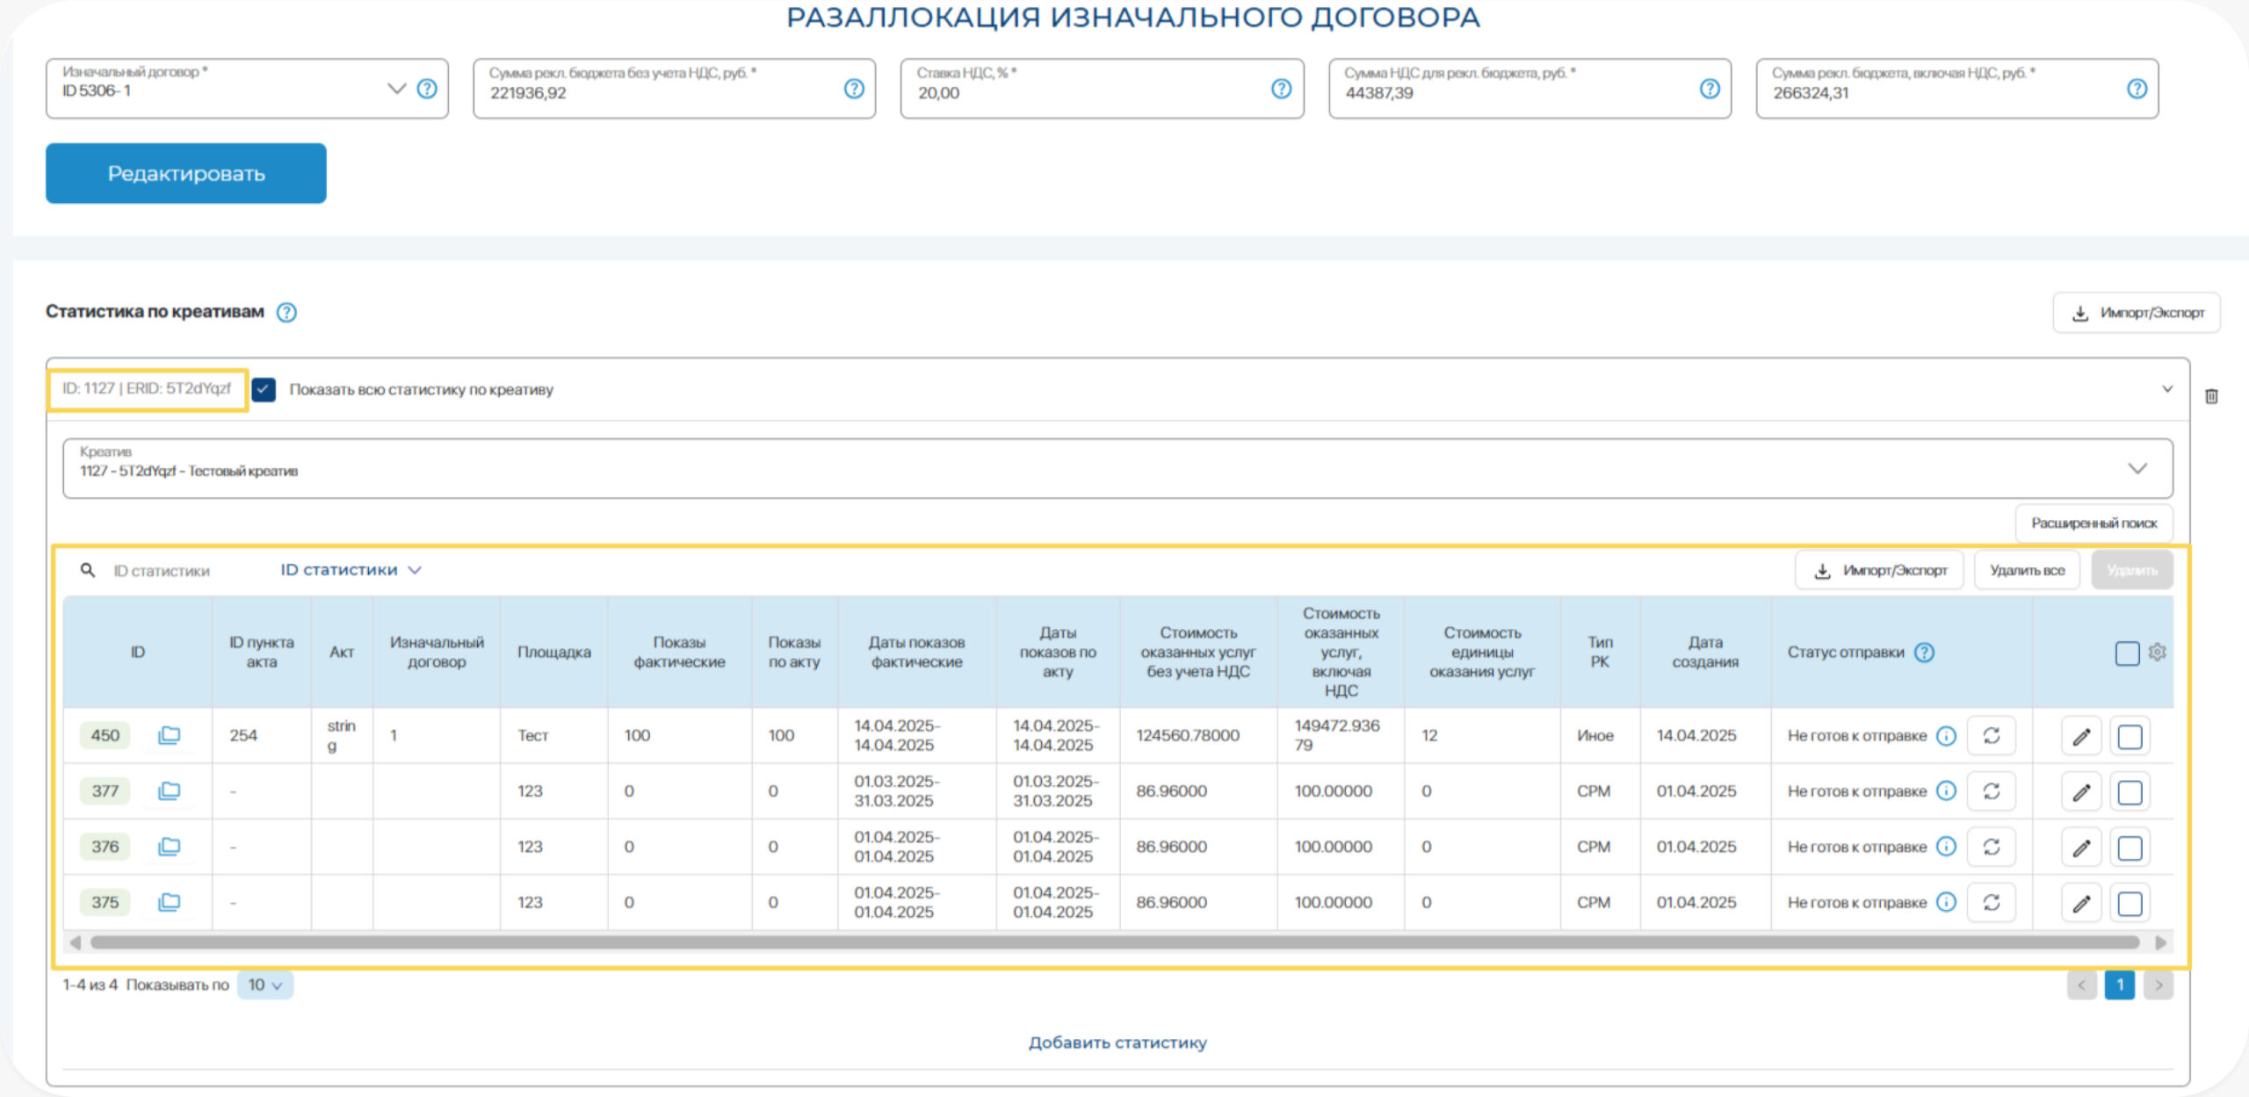2249x1097 pixels.
Task: Tick the select-all checkbox in the table header
Action: coord(2127,653)
